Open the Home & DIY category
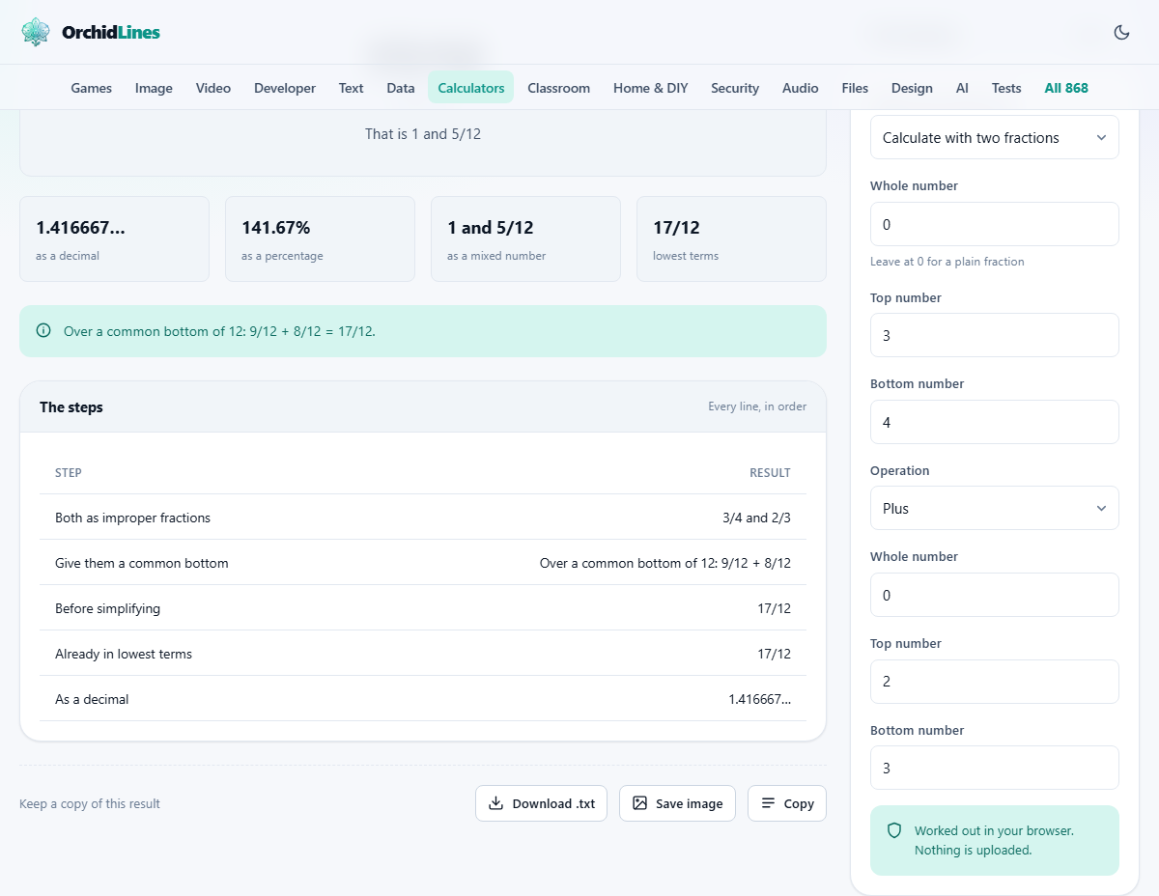 [651, 88]
